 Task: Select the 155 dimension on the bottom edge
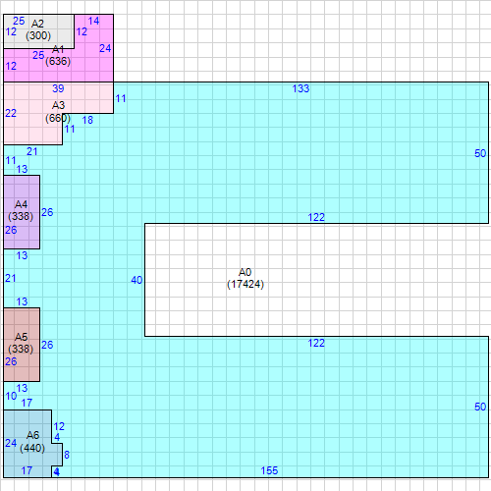[x=269, y=470]
